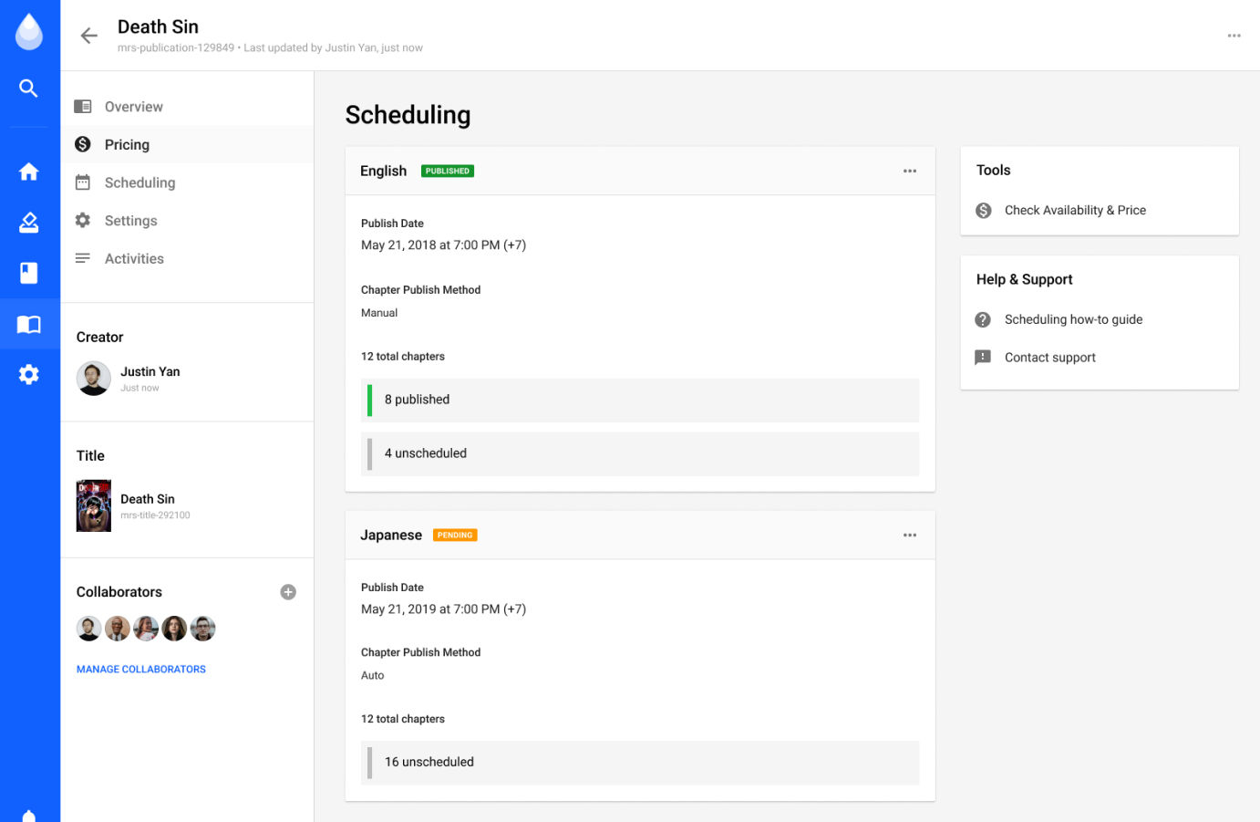Click Manage Collaborators link
Viewport: 1260px width, 822px height.
141,670
